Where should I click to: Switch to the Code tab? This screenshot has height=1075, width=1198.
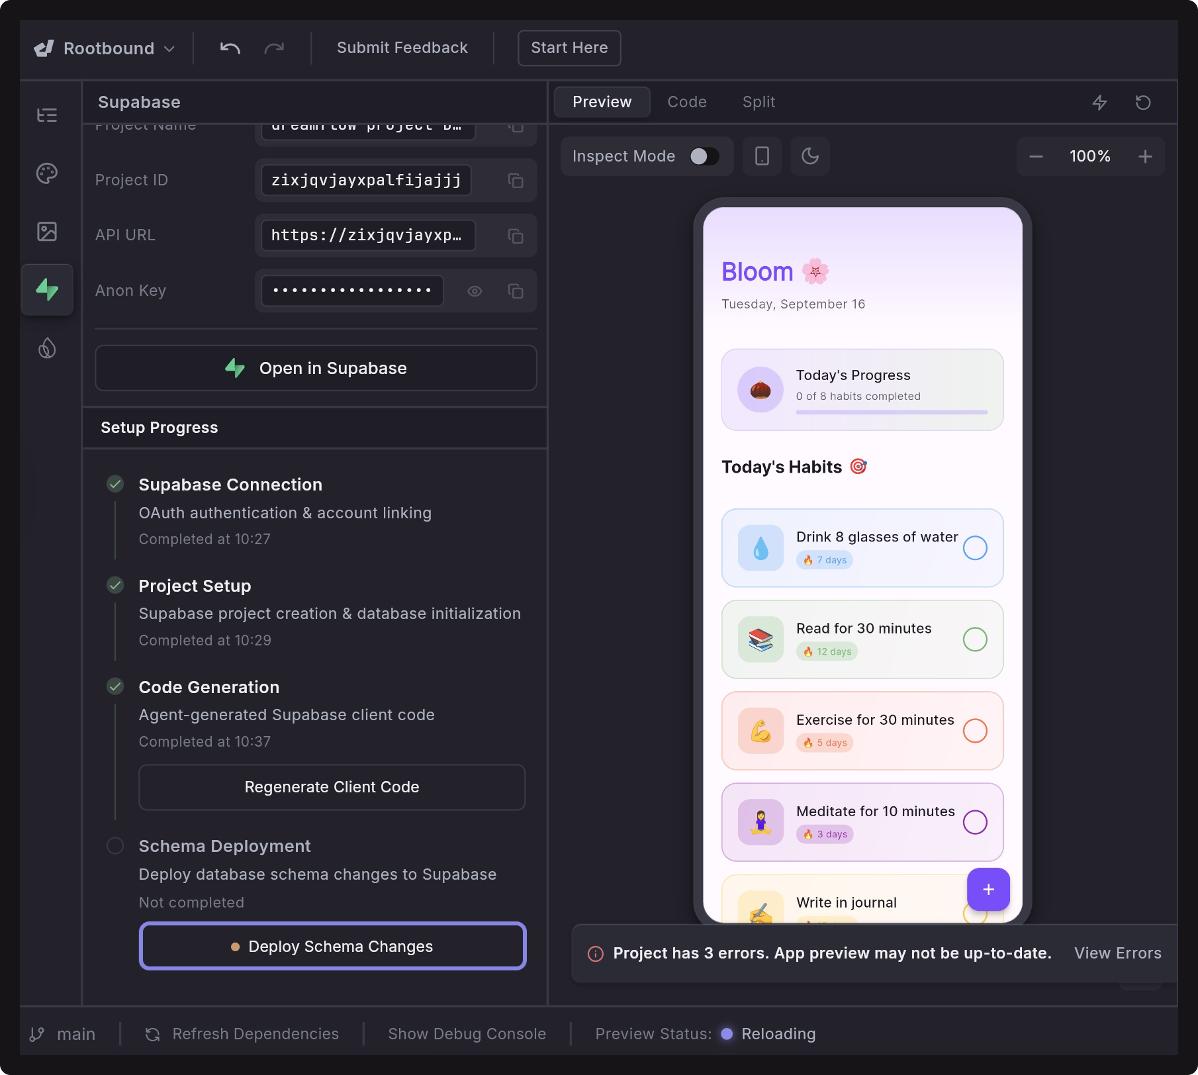(687, 102)
